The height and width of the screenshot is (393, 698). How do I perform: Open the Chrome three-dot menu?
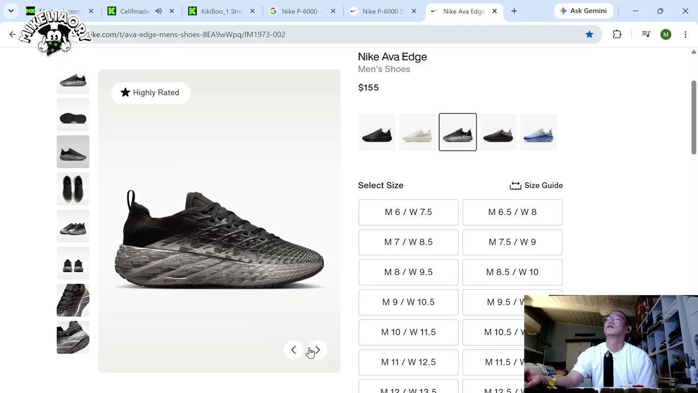click(x=685, y=34)
